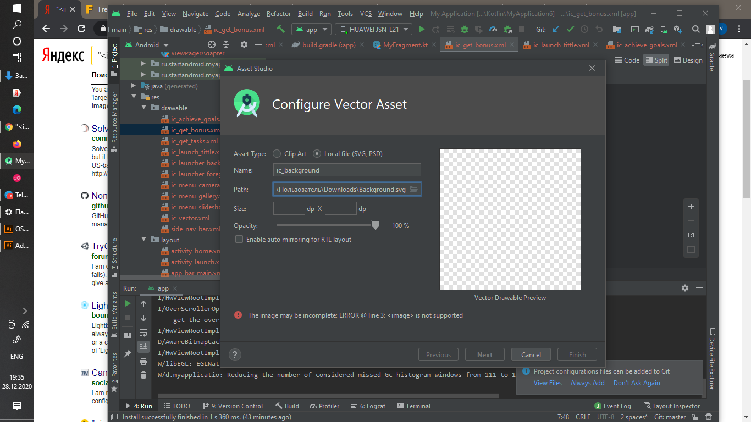Click the Don't Ask Again link
751x422 pixels.
tap(637, 383)
